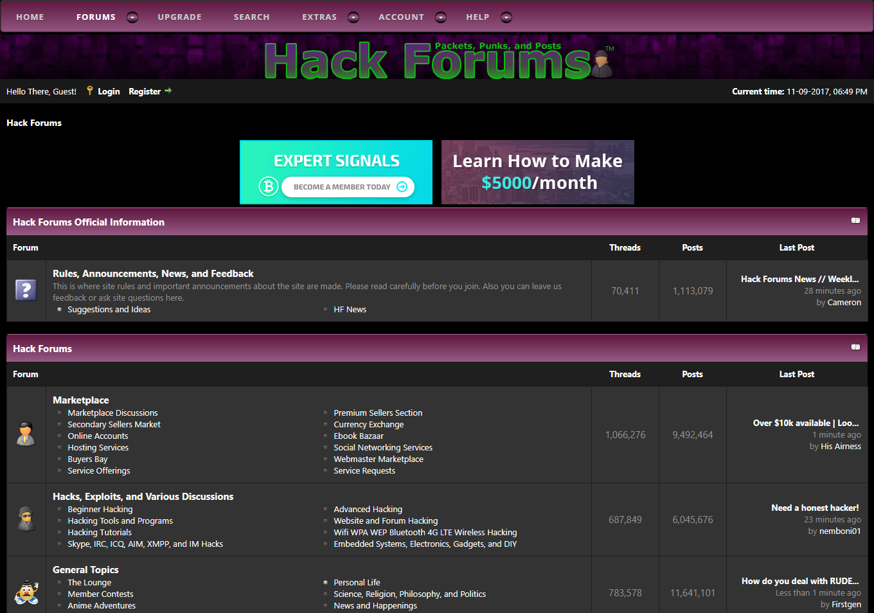Go to the Home menu item
Image resolution: width=874 pixels, height=613 pixels.
30,17
